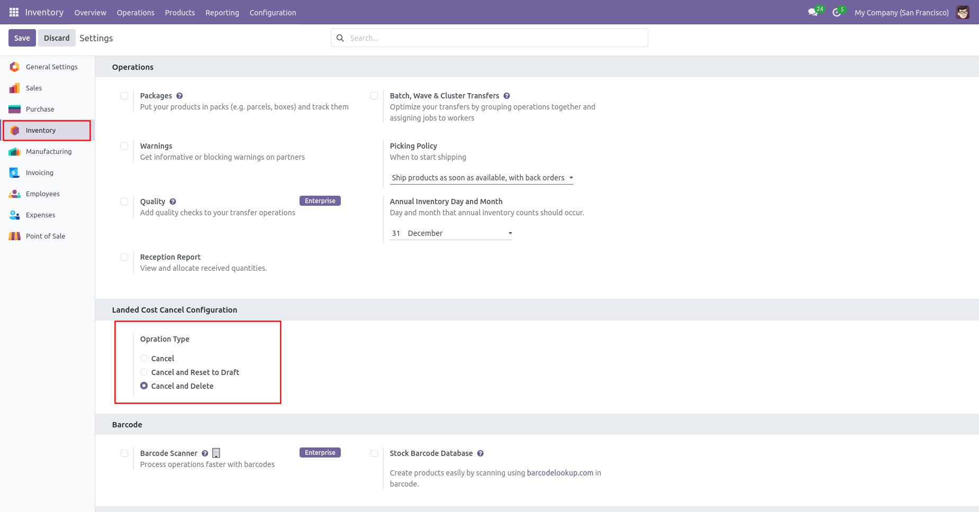Click the Packages help question icon
Screen dimensions: 979x512
[179, 96]
